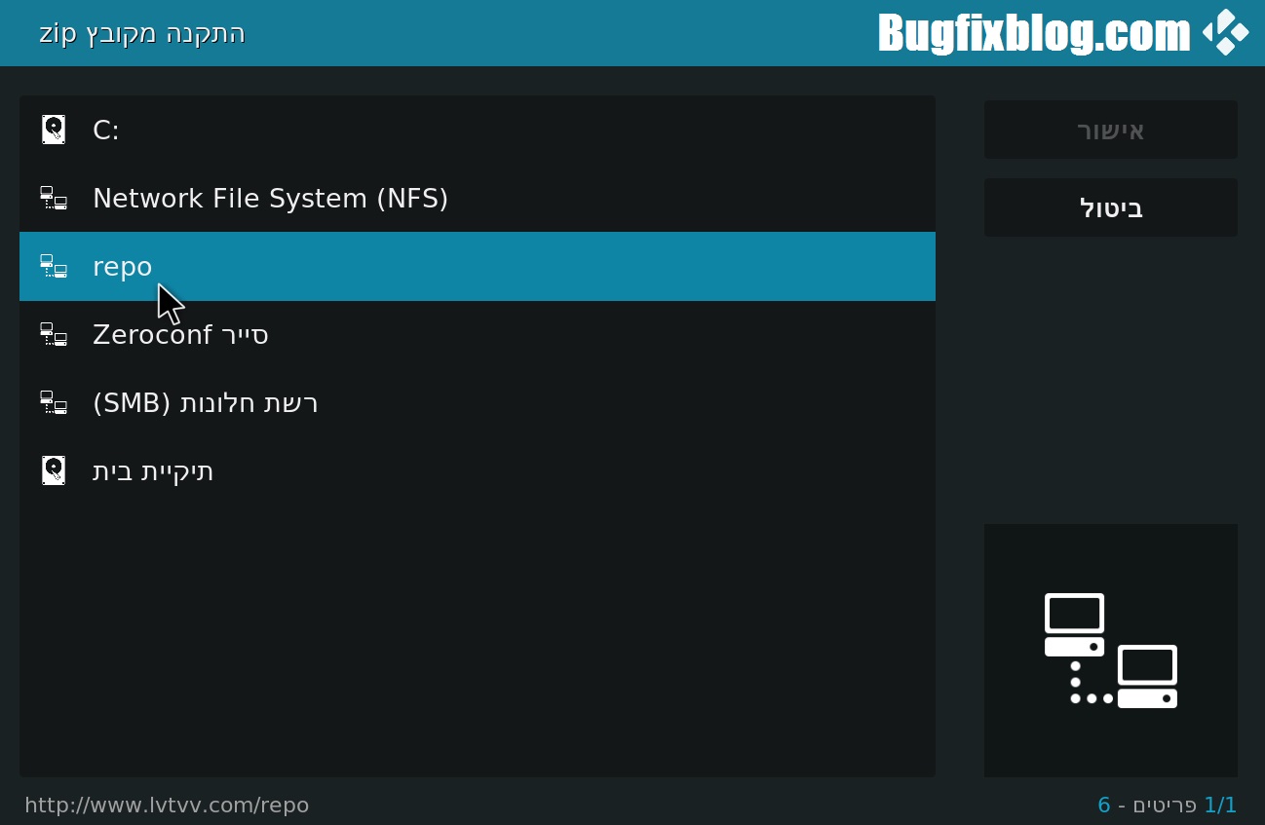Click the home folder drive icon

54,470
